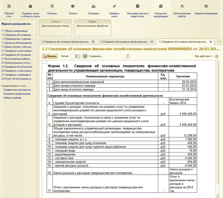This screenshot has width=223, height=198.
Task: Click the spreadsheet save icon next to Сохранить
Action: [x=85, y=56]
